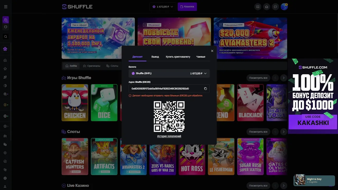
Task: Close the wallet dialog
Action: tap(212, 51)
